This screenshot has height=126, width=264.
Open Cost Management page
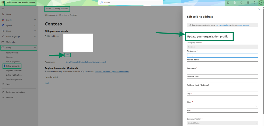click(14, 79)
